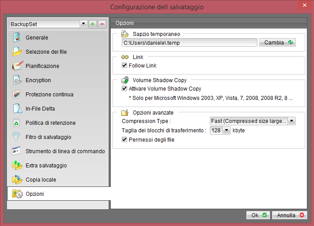
Task: Click the Politica di retenzione recycle icon
Action: coord(16,123)
